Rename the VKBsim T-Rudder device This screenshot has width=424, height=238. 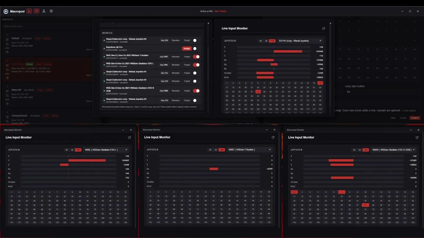(176, 57)
